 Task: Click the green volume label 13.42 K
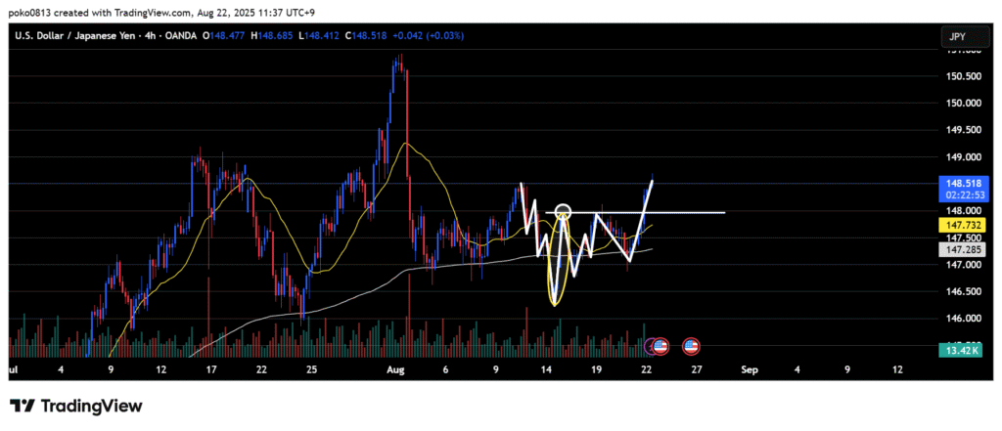tap(956, 351)
